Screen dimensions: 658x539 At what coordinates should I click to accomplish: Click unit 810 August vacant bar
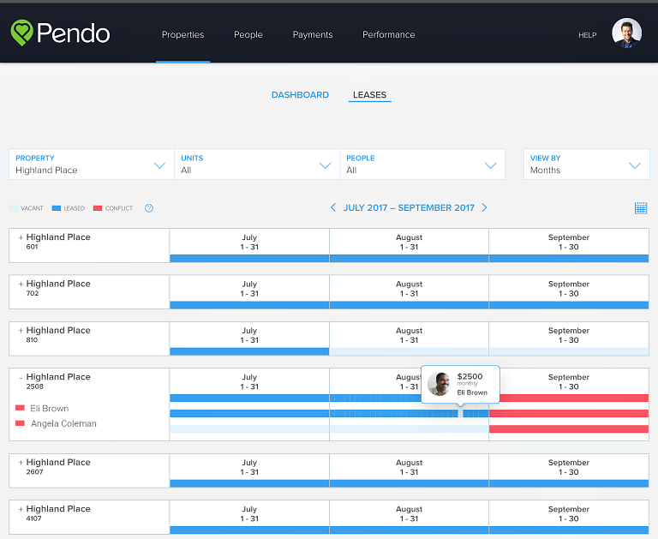pyautogui.click(x=410, y=352)
